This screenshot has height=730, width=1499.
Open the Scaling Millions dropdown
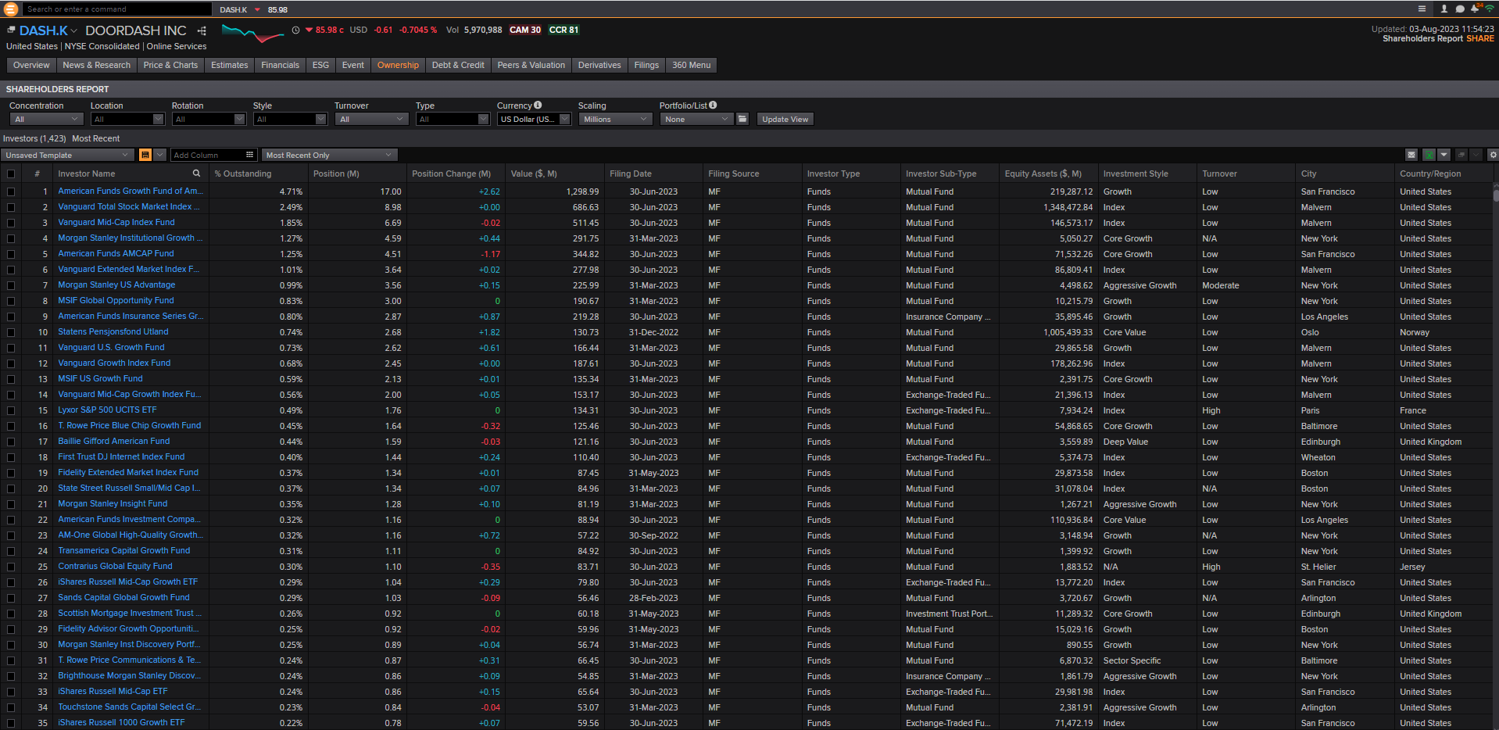[615, 119]
